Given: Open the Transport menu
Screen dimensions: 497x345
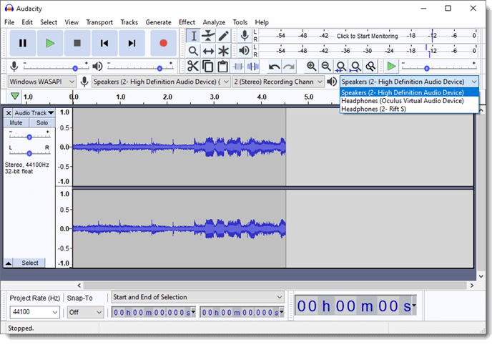Looking at the screenshot, I should 99,22.
